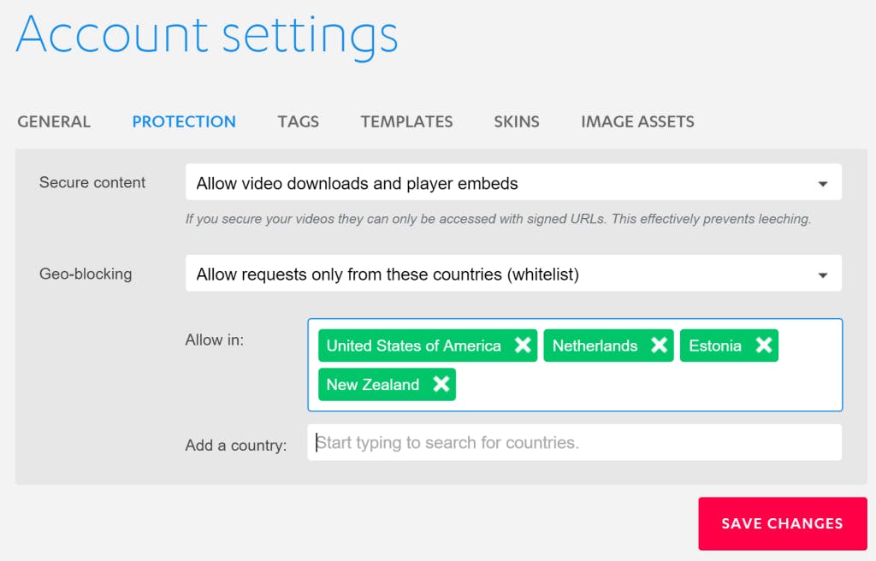The image size is (876, 561).
Task: Remove United States of America from whitelist
Action: coord(523,345)
